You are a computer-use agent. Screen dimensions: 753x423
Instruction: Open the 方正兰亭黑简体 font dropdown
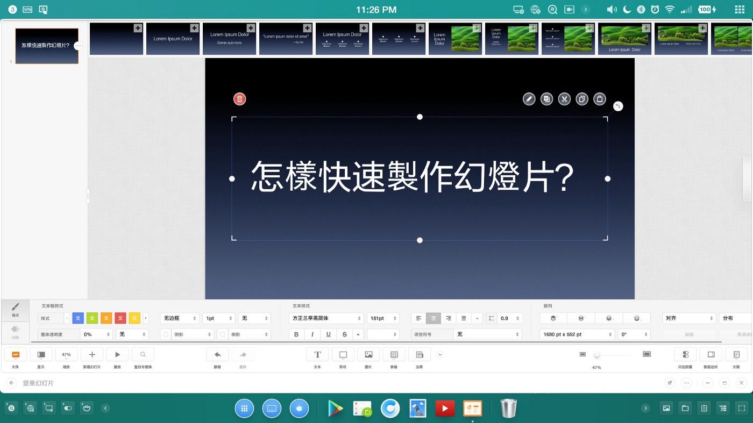pos(326,318)
